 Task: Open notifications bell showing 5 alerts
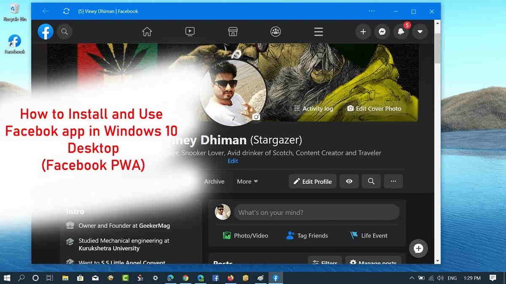point(401,32)
